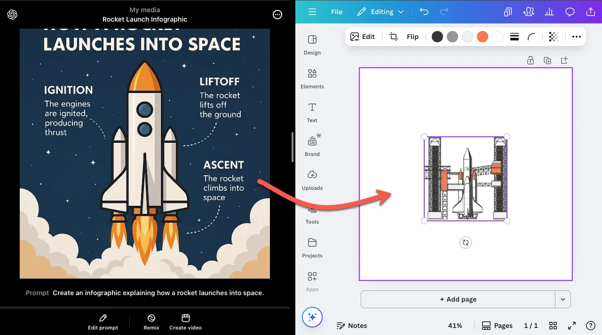Image resolution: width=602 pixels, height=335 pixels.
Task: Click Flip in the image toolbar
Action: coord(412,37)
